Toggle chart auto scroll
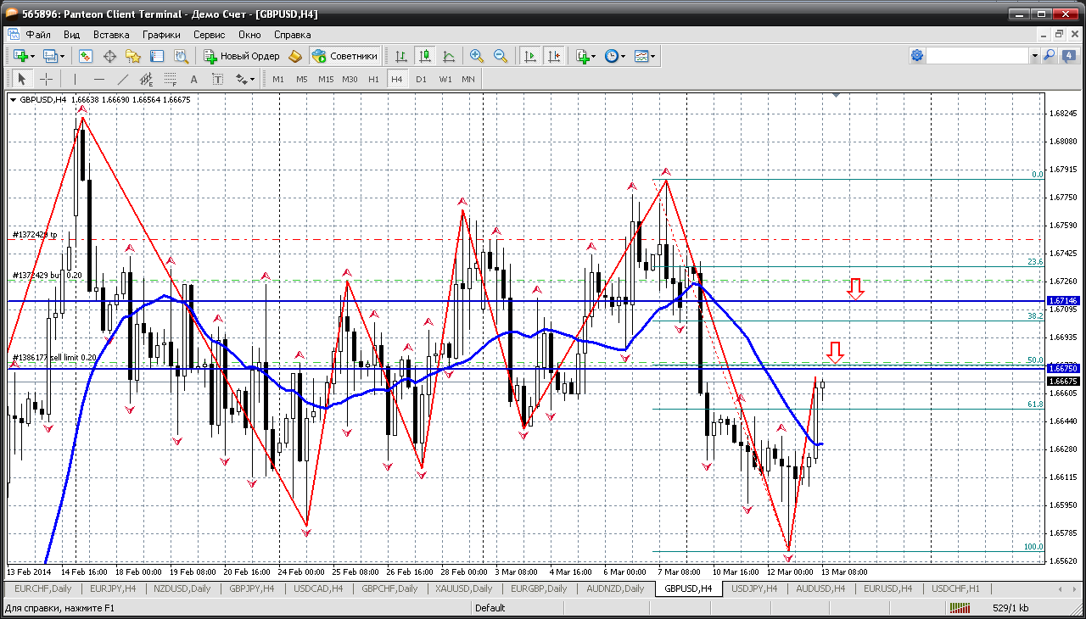 coord(529,56)
